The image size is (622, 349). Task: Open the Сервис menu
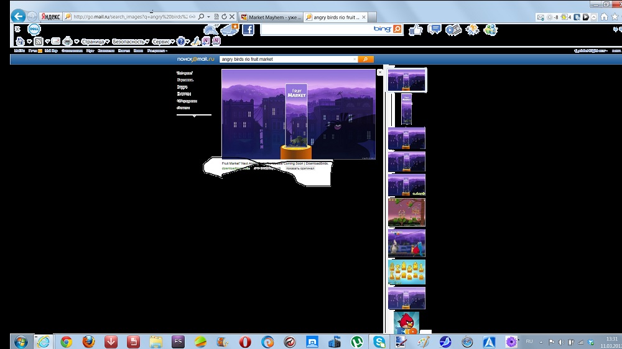[x=163, y=42]
